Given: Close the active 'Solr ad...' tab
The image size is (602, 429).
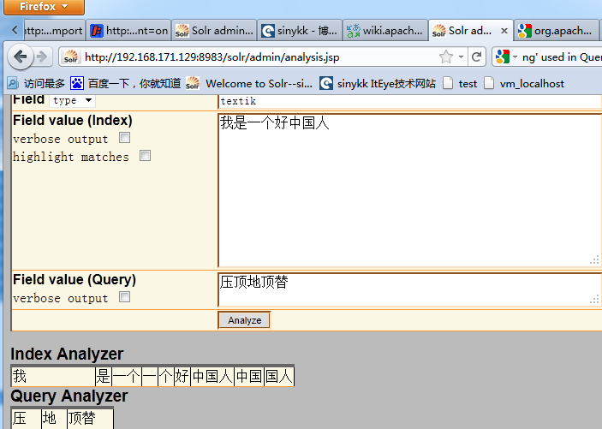Looking at the screenshot, I should [x=504, y=31].
